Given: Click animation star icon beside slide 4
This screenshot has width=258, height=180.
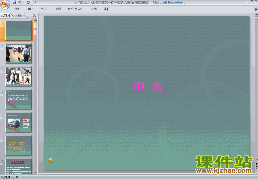Looking at the screenshot, I should (2, 95).
